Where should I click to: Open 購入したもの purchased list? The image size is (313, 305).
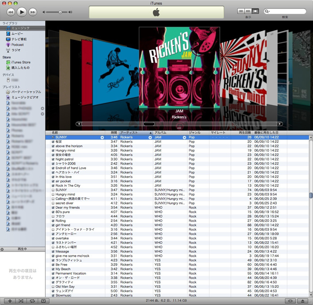pyautogui.click(x=20, y=68)
